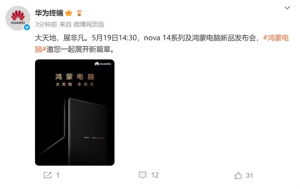300x189 pixels.
Task: Click the repost count 1
Action: click(x=58, y=175)
